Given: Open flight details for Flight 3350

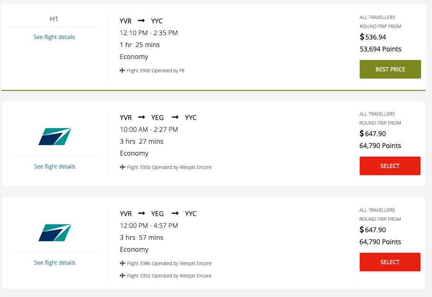Looking at the screenshot, I should click(54, 166).
